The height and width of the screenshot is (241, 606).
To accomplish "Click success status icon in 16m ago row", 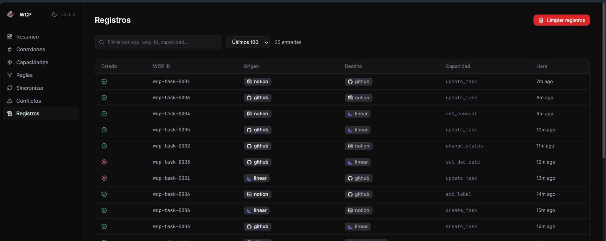I will pos(104,226).
